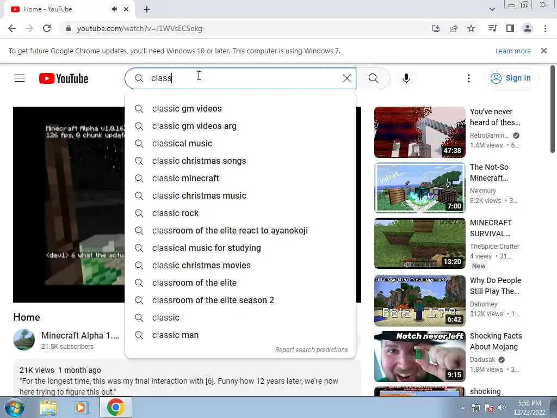The image size is (557, 418).
Task: Open the 6:42 Beta 1.7.3 thumbnail
Action: 419,300
